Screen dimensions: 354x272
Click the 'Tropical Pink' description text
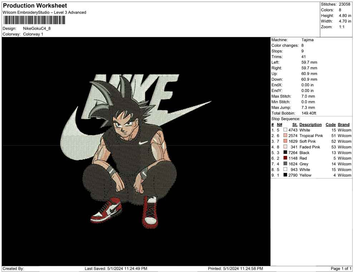[311, 136]
